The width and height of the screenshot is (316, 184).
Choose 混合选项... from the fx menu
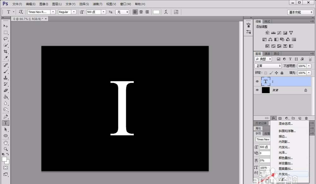pos(286,124)
